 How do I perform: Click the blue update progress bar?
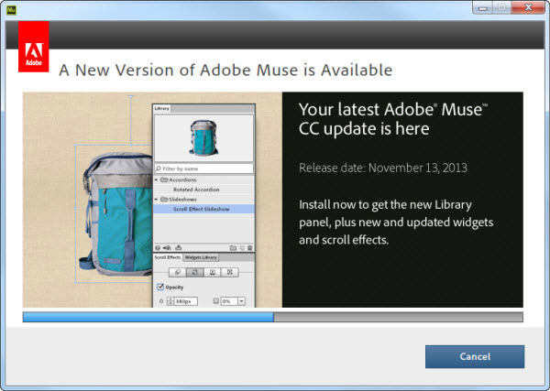click(272, 317)
